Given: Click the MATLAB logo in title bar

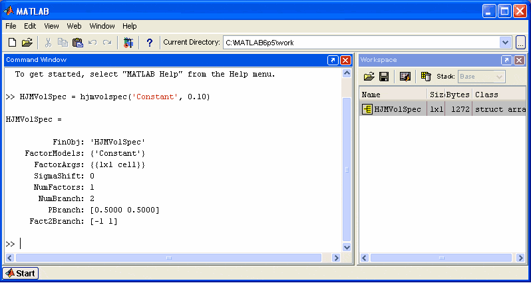Looking at the screenshot, I should tap(9, 11).
